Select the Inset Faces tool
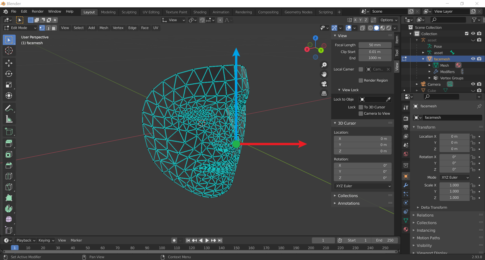The height and width of the screenshot is (260, 485). pyautogui.click(x=9, y=154)
